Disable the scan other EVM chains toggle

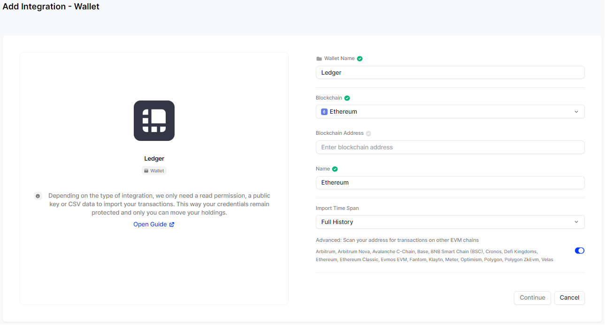[x=579, y=251]
